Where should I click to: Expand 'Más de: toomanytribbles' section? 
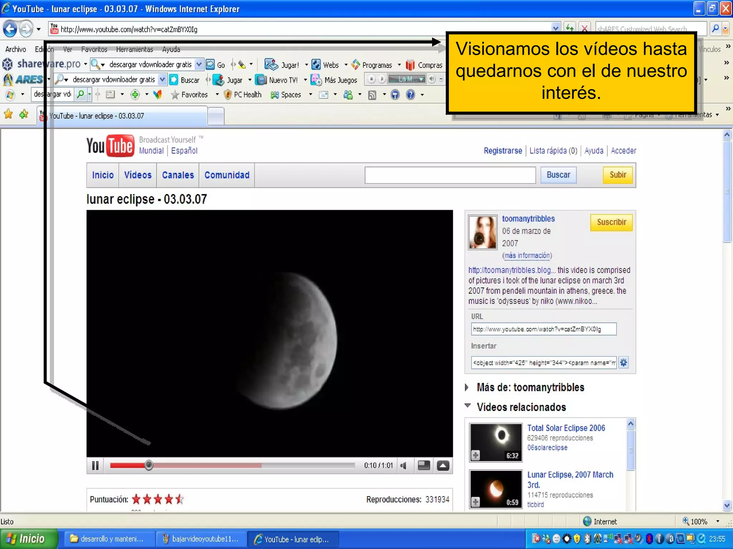(467, 387)
